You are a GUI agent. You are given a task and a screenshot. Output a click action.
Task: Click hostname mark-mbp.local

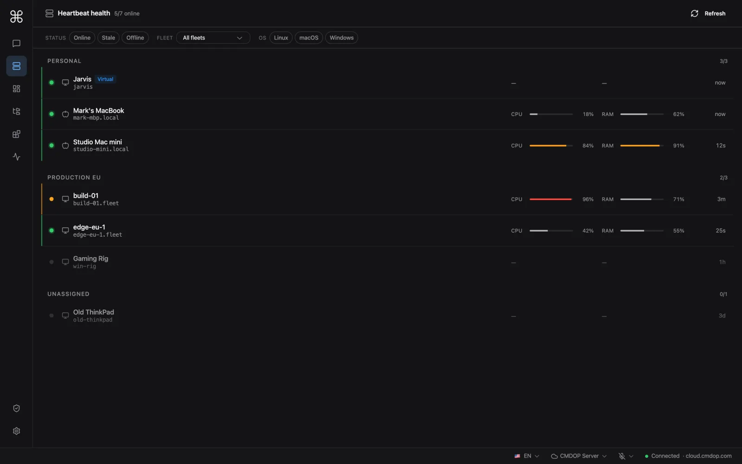pos(96,118)
